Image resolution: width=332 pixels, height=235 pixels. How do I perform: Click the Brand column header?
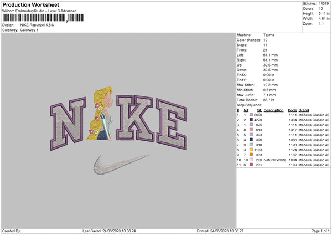click(304, 110)
